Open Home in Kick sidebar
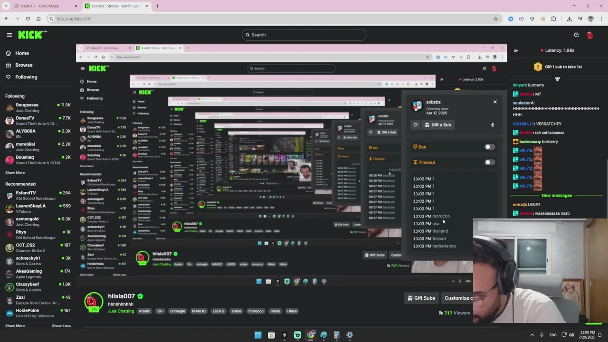Viewport: 608px width, 342px height. [x=22, y=53]
